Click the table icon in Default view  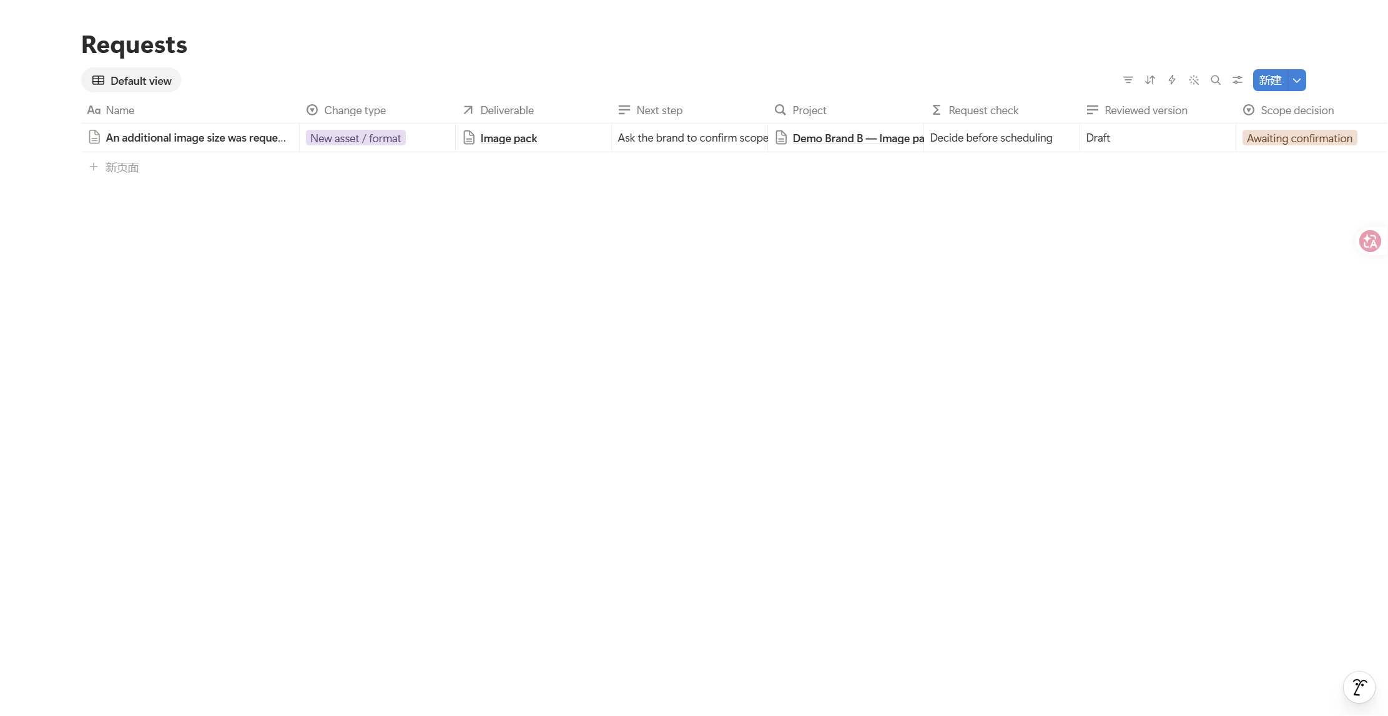(x=98, y=80)
